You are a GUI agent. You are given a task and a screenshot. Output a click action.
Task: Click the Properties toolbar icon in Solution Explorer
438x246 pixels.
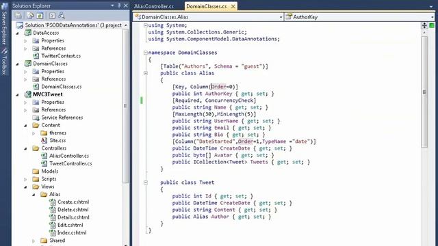coord(18,16)
